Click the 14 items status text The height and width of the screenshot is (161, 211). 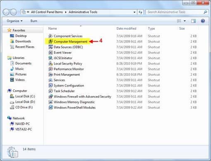(29, 149)
